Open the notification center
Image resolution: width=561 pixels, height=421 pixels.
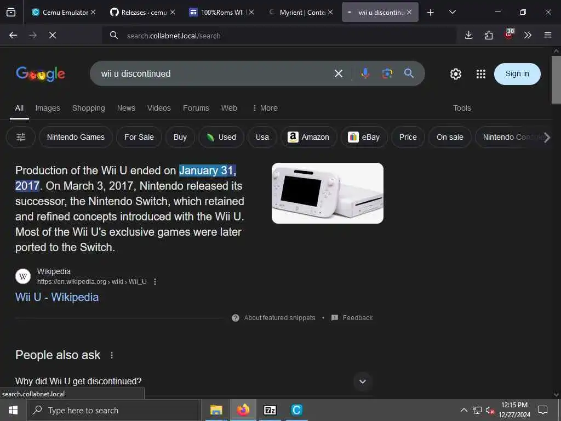coord(543,410)
